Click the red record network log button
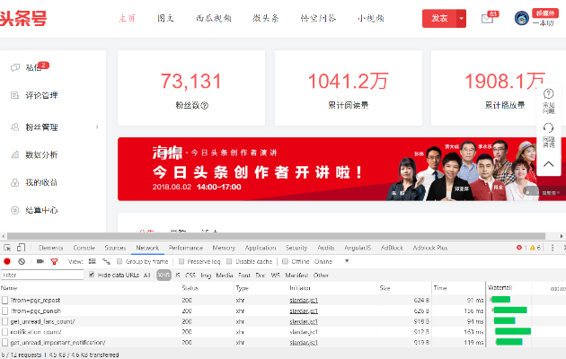This screenshot has width=566, height=359. pos(7,261)
